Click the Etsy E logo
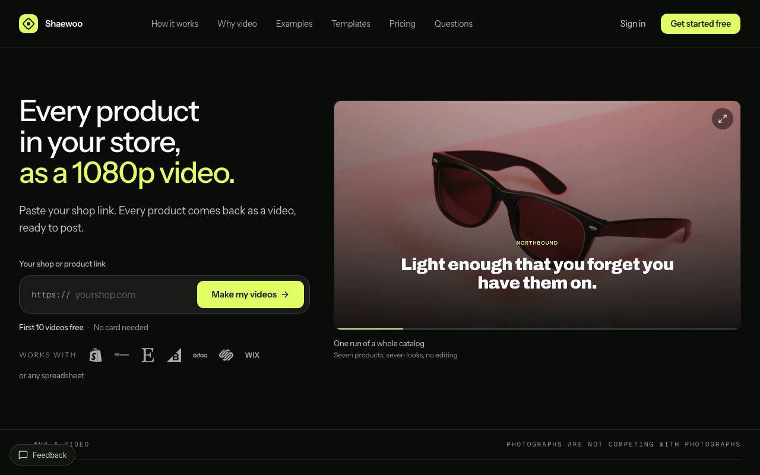The width and height of the screenshot is (760, 475). coord(148,355)
